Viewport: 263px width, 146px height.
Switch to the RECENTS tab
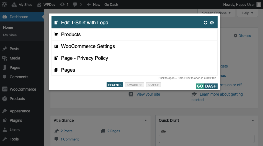115,85
